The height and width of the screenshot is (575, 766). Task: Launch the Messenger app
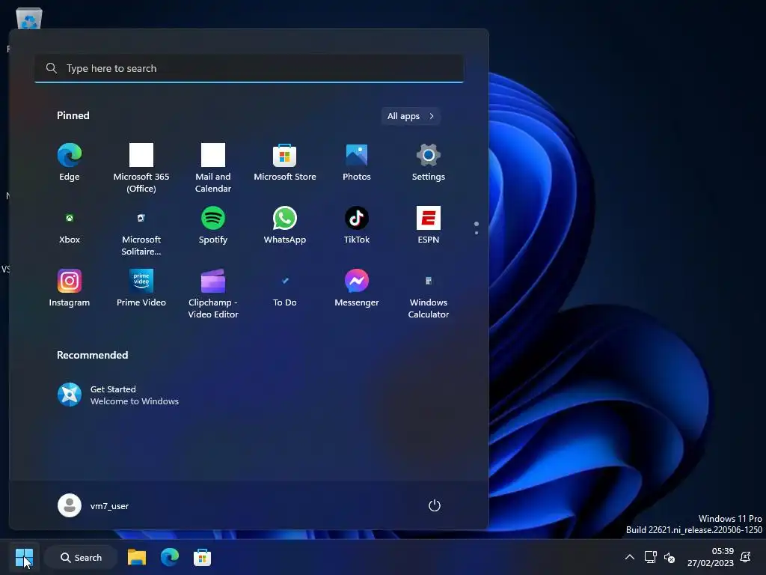(357, 288)
